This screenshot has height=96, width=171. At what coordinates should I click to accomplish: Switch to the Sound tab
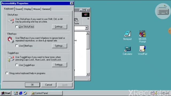click(19, 9)
